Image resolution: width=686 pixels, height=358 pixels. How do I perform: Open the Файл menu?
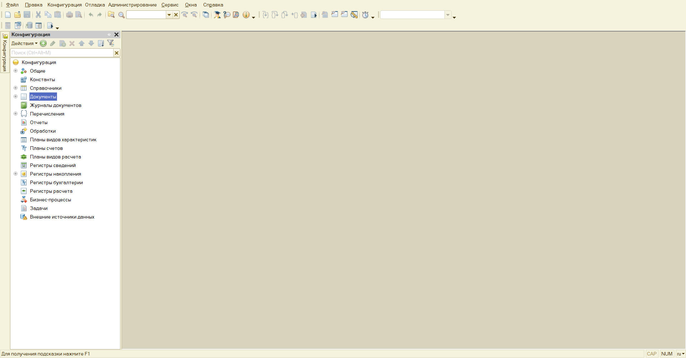click(12, 5)
